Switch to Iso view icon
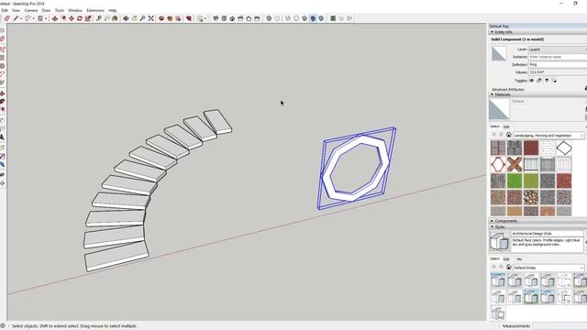The width and height of the screenshot is (587, 330). click(x=216, y=18)
